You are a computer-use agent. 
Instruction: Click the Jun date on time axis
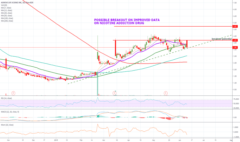point(180,140)
